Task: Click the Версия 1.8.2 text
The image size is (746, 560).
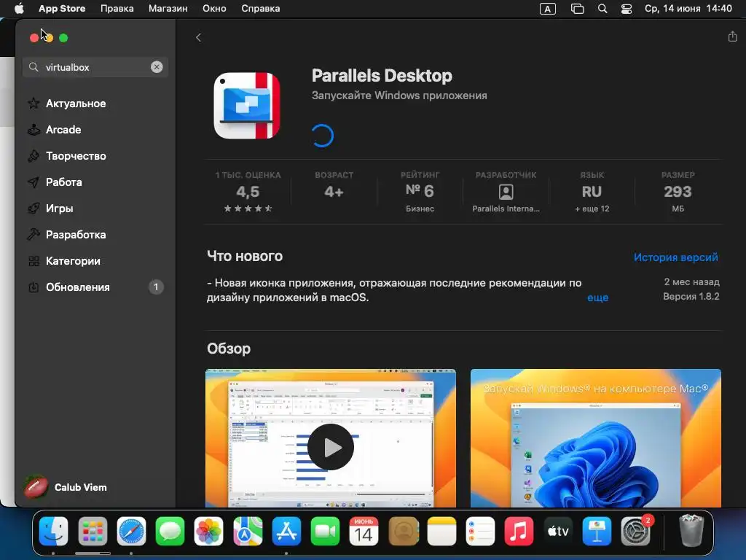Action: [691, 296]
